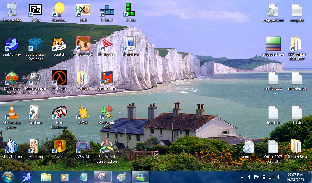
Task: Select the bsod.txt file
Action: tap(273, 112)
